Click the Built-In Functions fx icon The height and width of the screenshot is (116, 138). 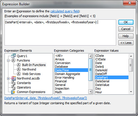coord(19,65)
